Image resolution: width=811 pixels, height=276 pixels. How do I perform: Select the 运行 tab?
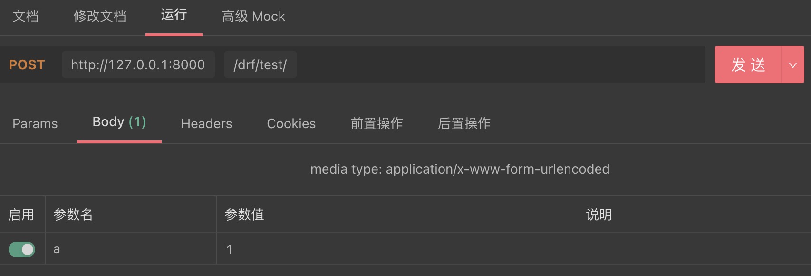pyautogui.click(x=174, y=16)
